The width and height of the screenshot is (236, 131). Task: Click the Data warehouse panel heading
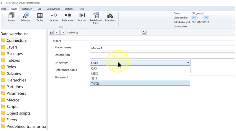[x=14, y=34]
